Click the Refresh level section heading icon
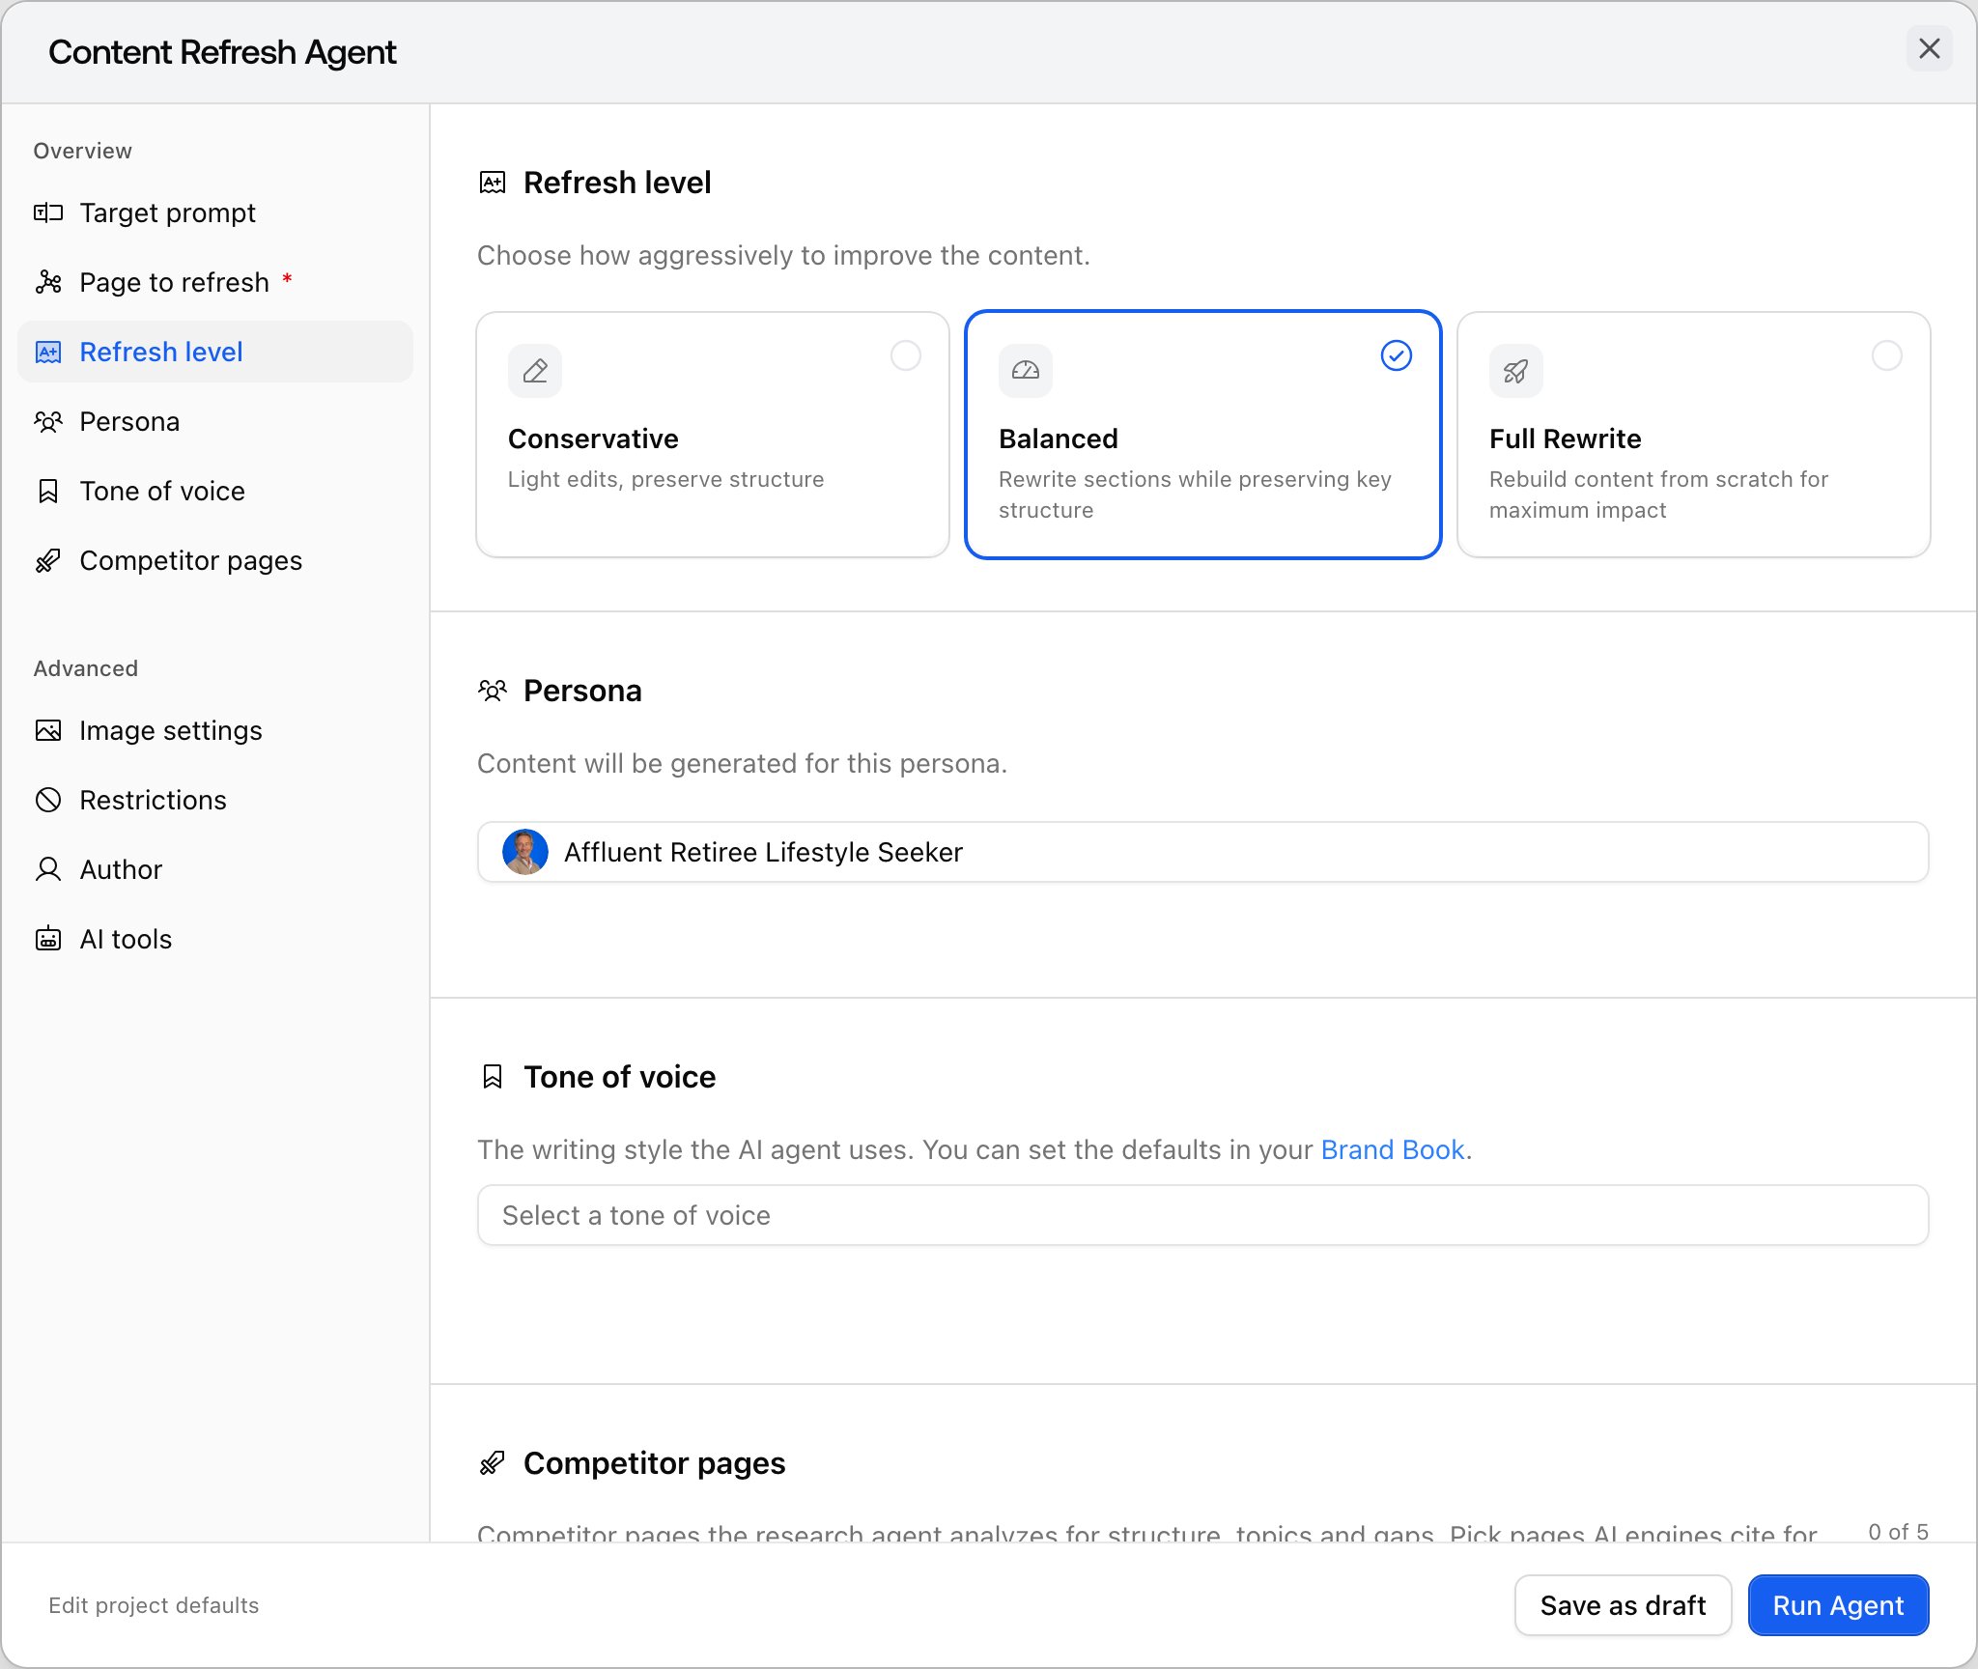Screen dimensions: 1978x1669 [x=493, y=183]
